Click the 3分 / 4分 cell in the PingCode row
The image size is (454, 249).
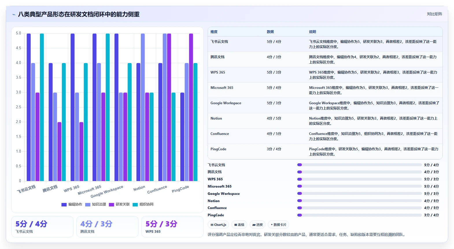point(274,149)
